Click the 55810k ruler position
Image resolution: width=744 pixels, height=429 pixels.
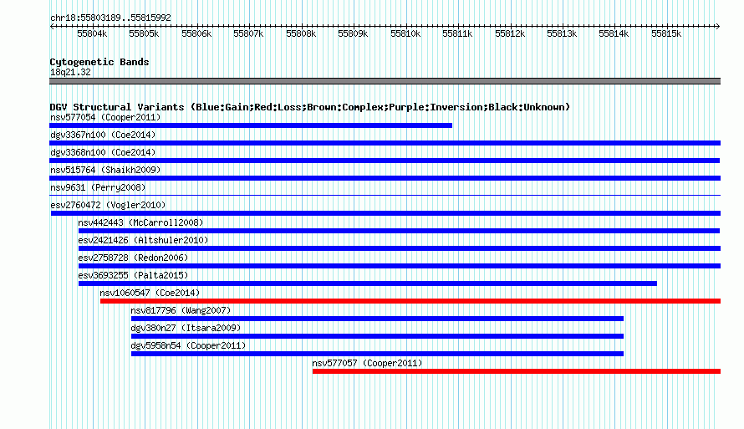click(405, 33)
